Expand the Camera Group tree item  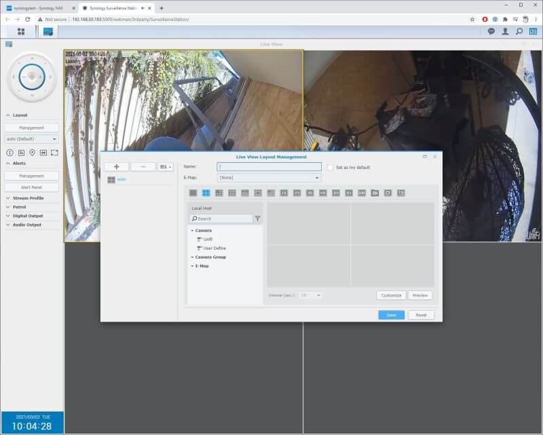click(212, 257)
